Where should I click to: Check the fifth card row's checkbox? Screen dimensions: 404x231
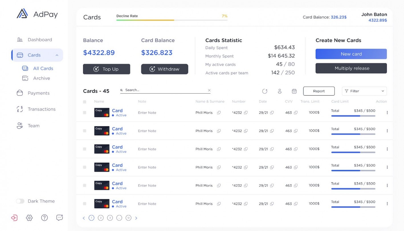pos(85,185)
